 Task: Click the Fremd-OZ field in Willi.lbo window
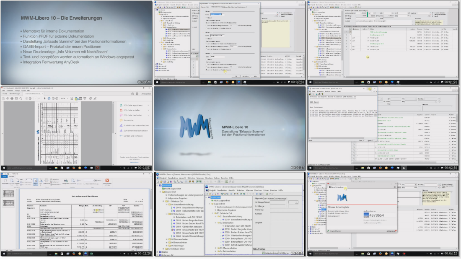[284, 210]
